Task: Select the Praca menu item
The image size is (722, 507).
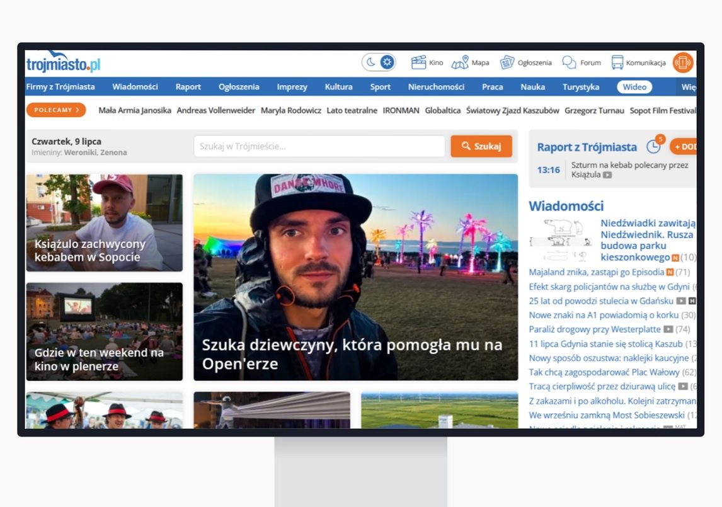Action: tap(492, 86)
